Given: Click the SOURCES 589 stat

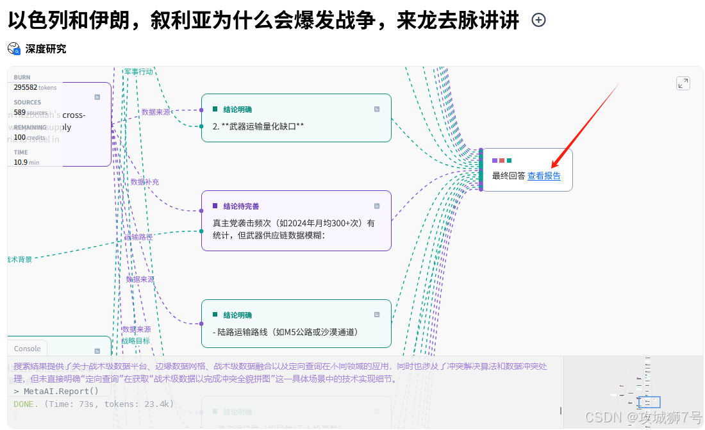Looking at the screenshot, I should (x=31, y=108).
